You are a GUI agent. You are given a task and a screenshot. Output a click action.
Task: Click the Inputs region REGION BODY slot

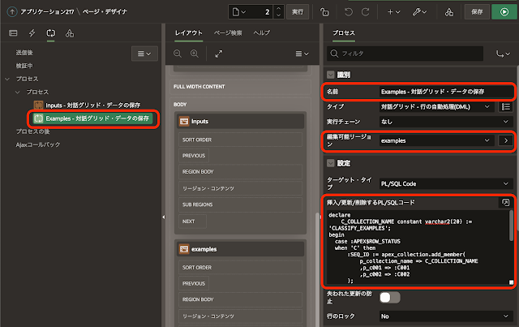[x=240, y=172]
